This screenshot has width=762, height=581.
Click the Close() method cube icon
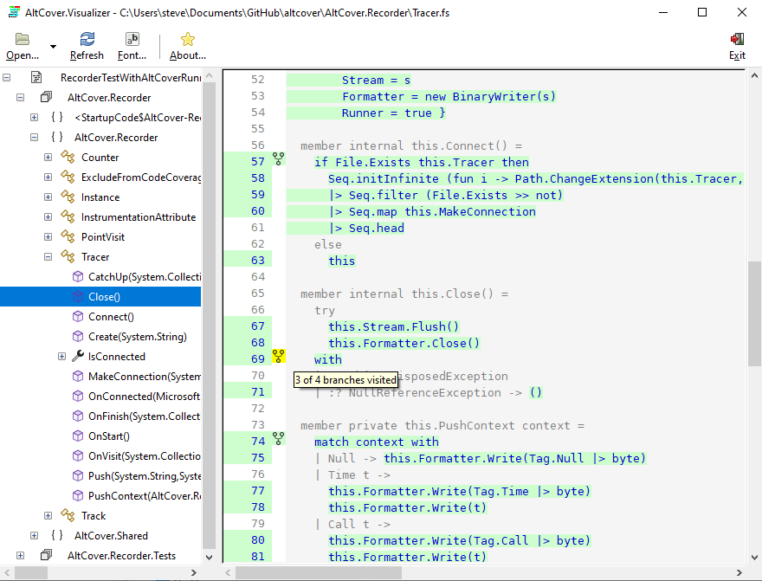click(x=78, y=296)
